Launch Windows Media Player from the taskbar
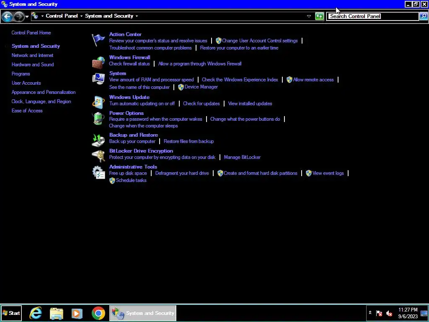 coord(77,313)
